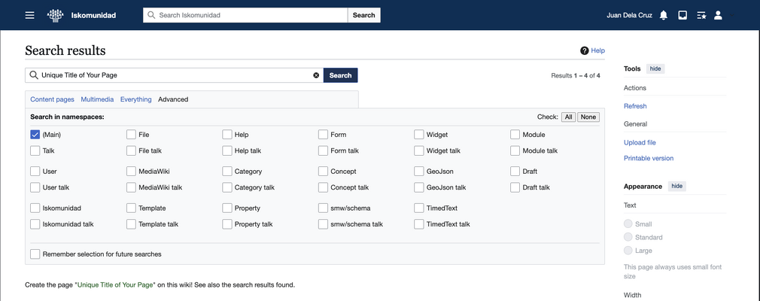Check the Widget talk namespace checkbox
The image size is (760, 301).
point(419,150)
